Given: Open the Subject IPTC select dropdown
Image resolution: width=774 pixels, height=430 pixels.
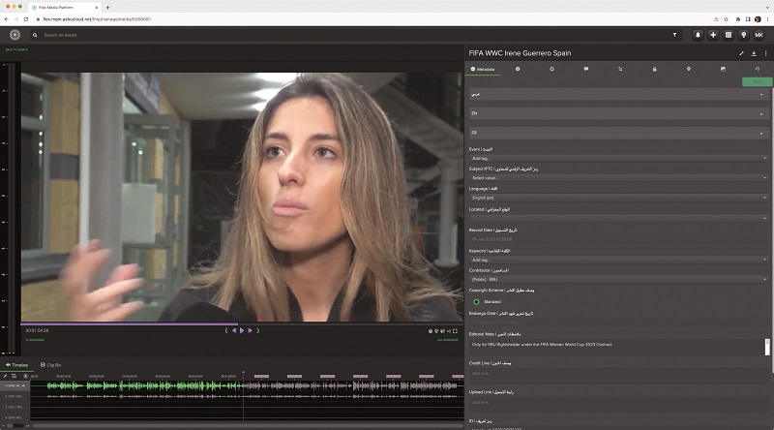Looking at the screenshot, I should (x=618, y=178).
